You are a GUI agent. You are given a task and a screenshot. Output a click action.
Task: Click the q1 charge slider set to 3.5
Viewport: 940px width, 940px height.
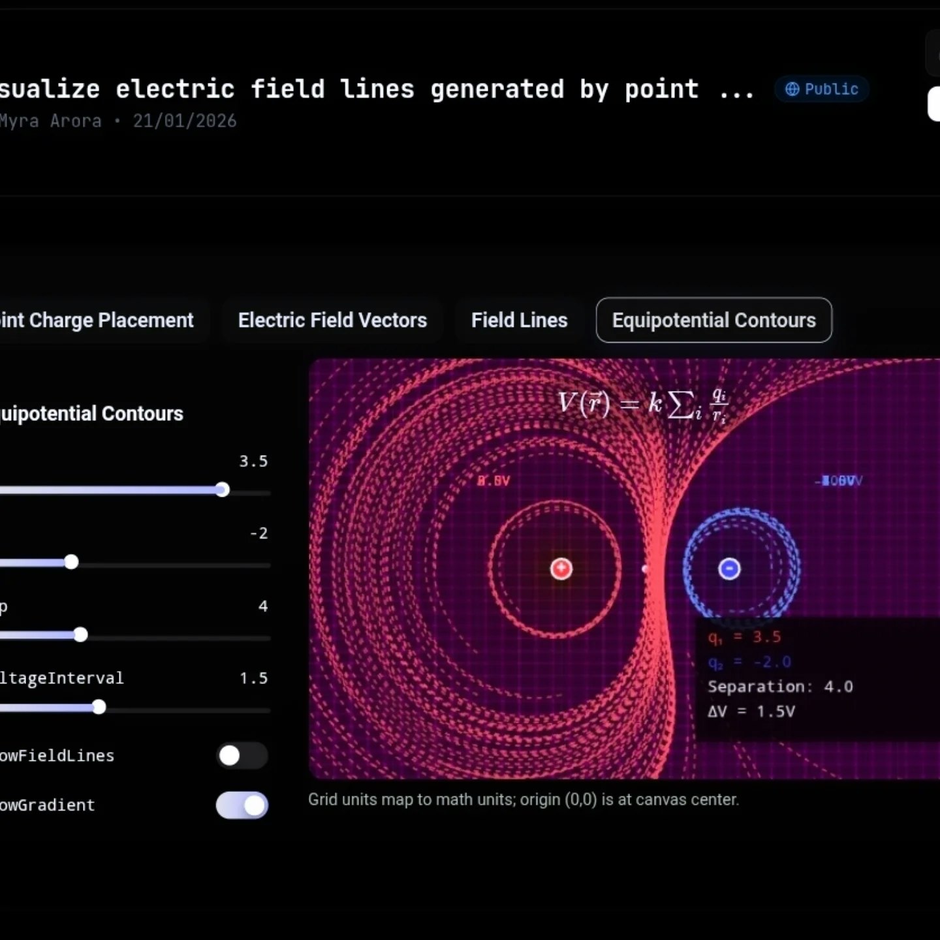[222, 490]
